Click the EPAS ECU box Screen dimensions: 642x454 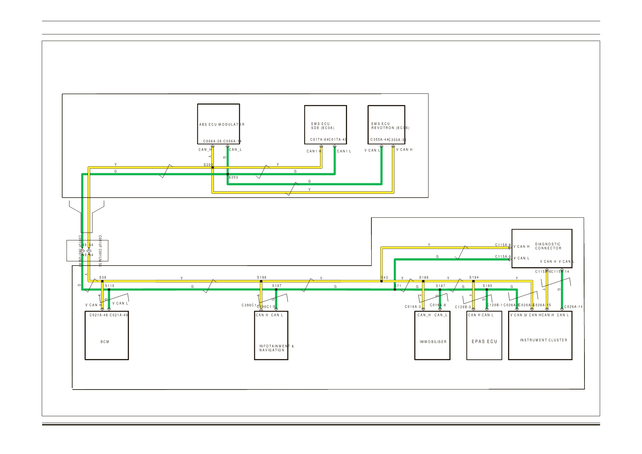[x=484, y=335]
